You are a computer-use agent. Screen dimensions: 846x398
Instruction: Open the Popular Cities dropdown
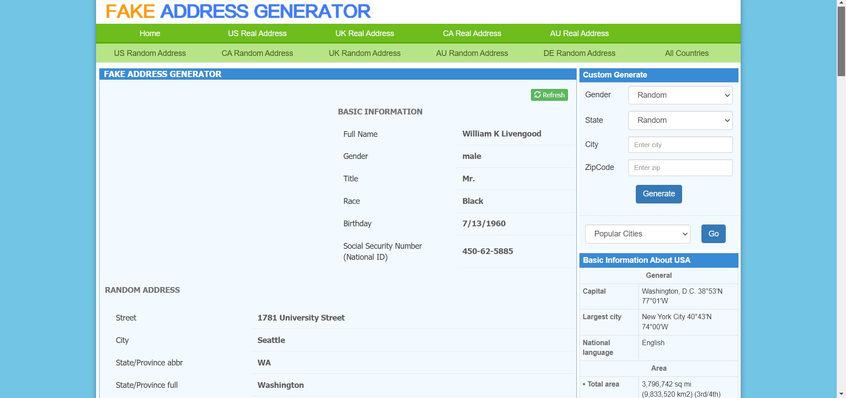(637, 234)
